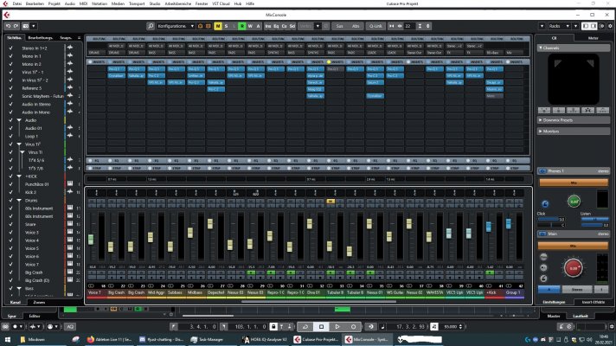Viewport: 616px width, 346px height.
Task: Toggle the Main section power button
Action: tap(542, 234)
